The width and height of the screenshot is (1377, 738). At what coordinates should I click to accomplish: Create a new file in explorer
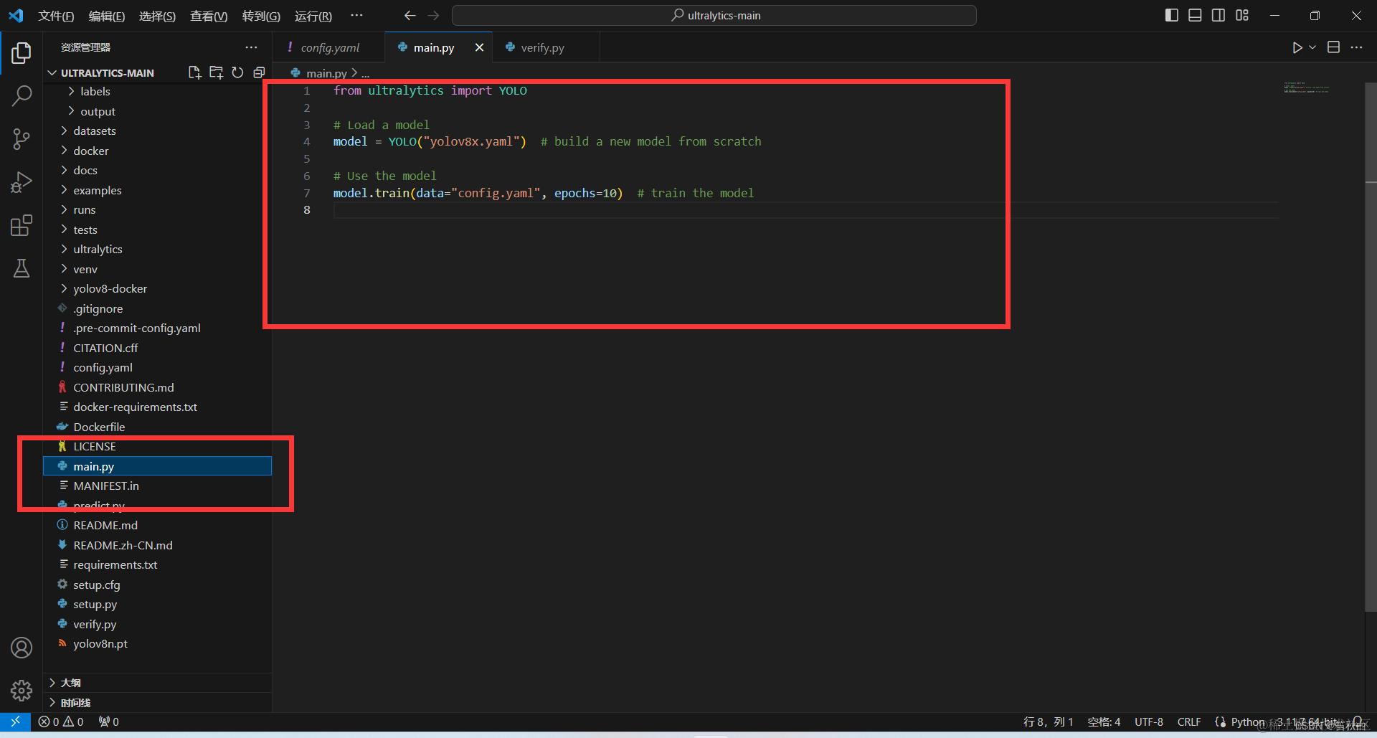194,72
